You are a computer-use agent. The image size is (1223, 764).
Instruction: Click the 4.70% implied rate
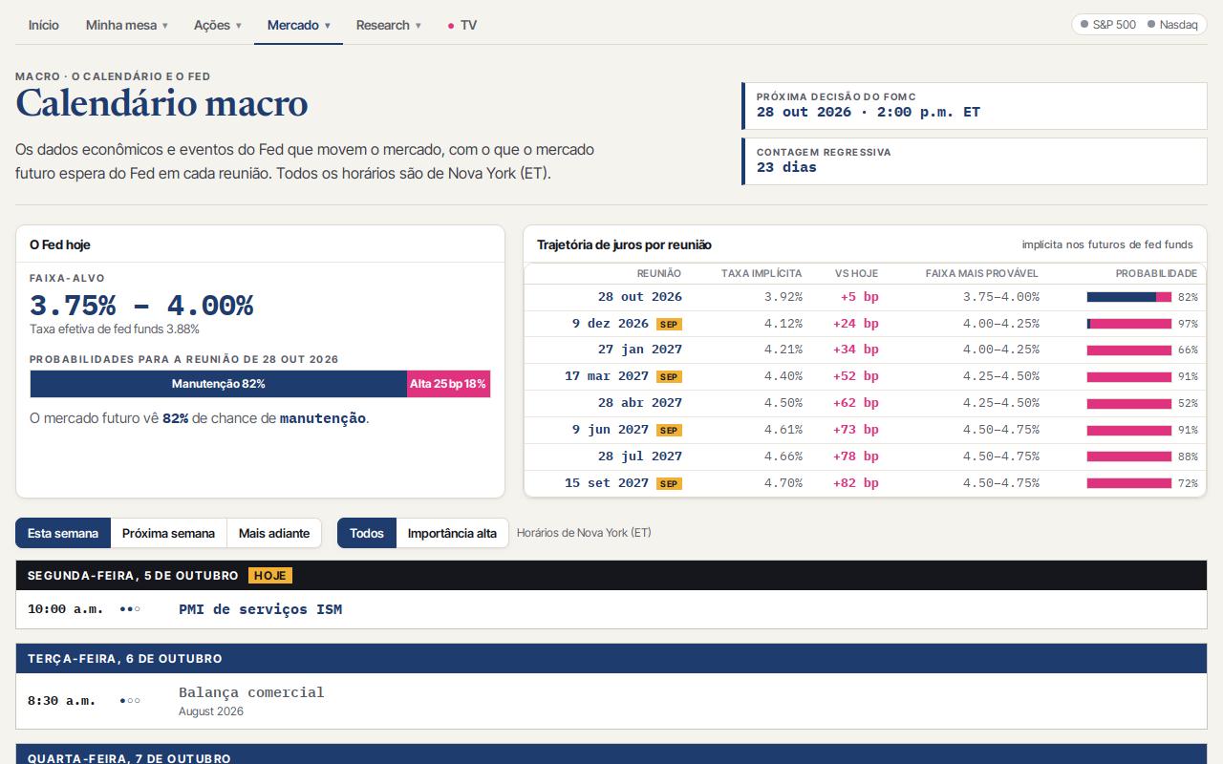pos(783,483)
